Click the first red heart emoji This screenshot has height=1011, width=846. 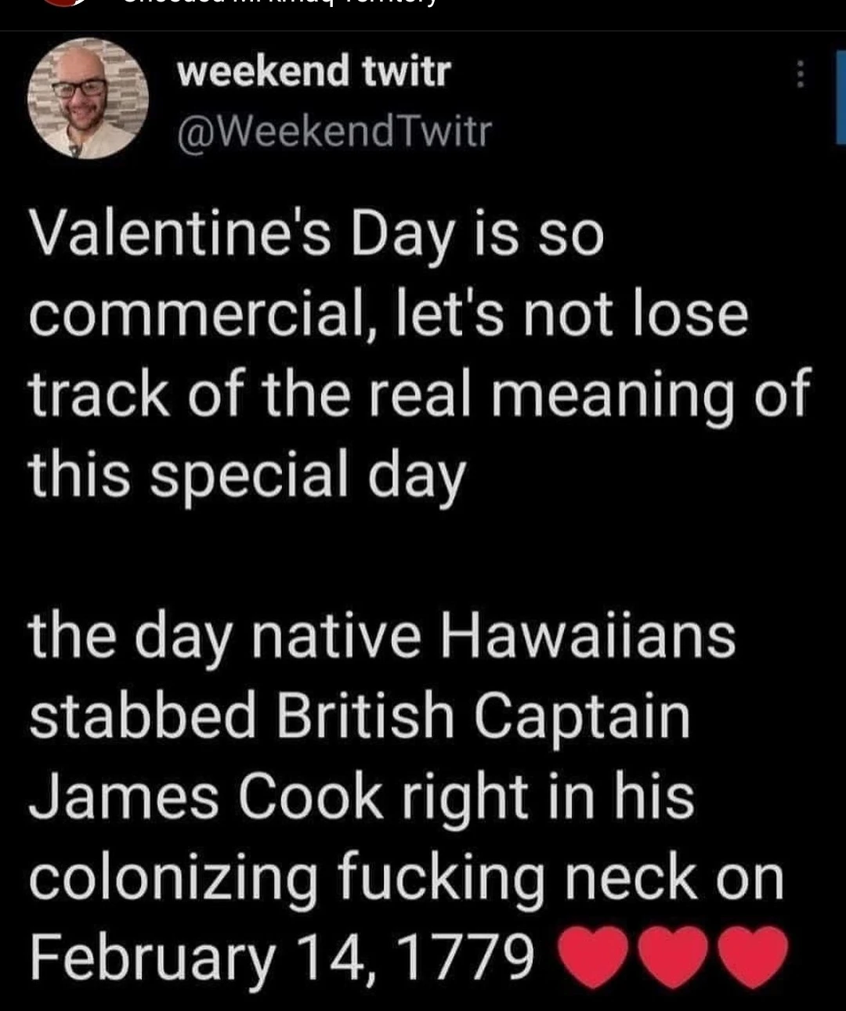[x=594, y=956]
